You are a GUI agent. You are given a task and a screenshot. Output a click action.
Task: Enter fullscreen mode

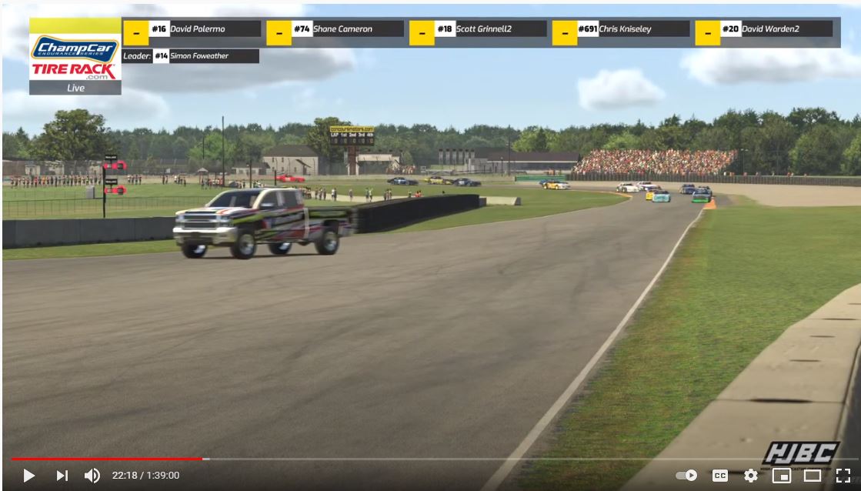coord(843,476)
